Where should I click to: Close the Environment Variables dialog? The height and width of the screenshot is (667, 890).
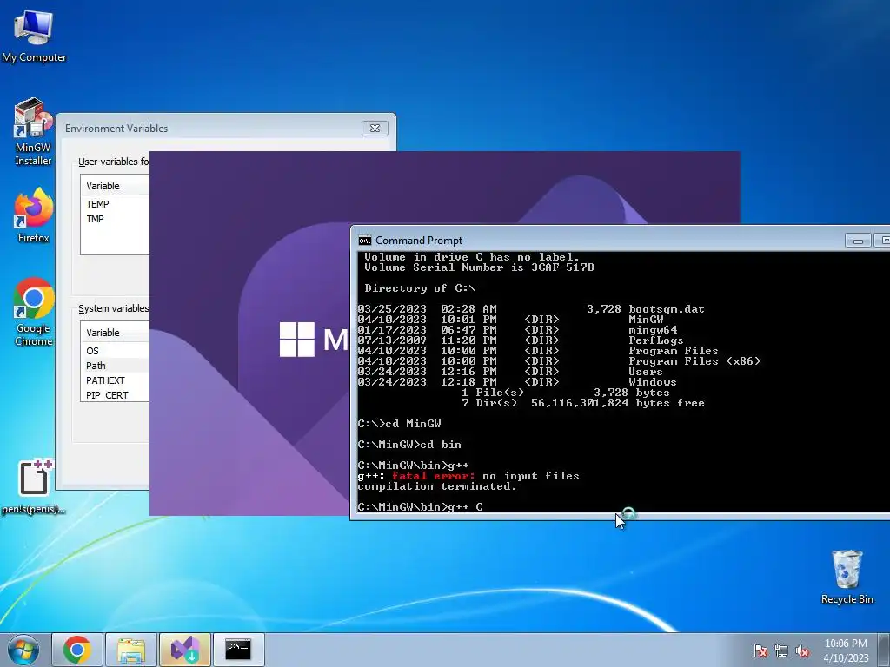[x=375, y=129]
